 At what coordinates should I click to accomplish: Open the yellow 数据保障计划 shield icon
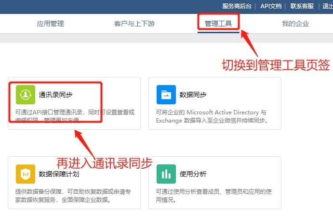click(x=26, y=174)
